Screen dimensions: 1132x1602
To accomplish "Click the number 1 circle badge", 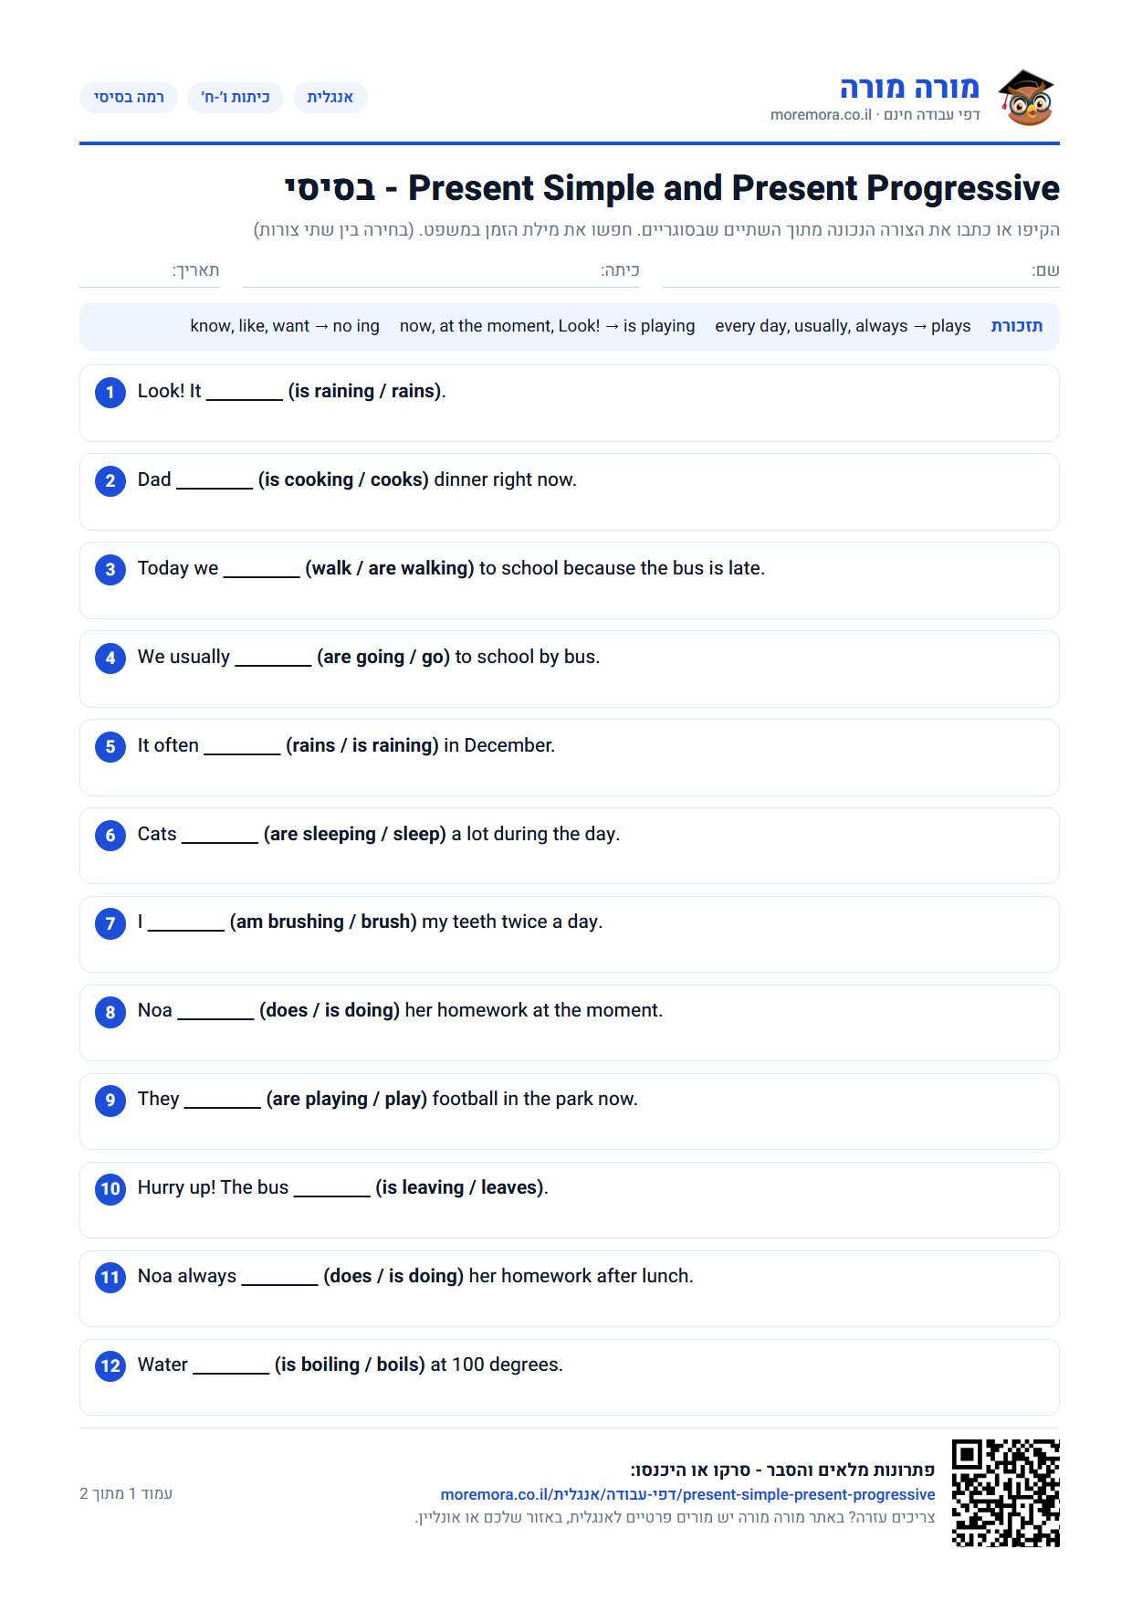I will 110,393.
